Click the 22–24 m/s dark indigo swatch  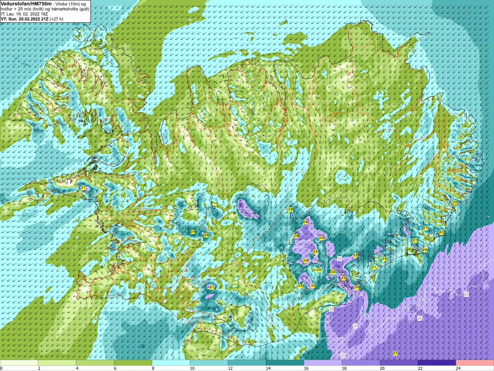coord(437,363)
